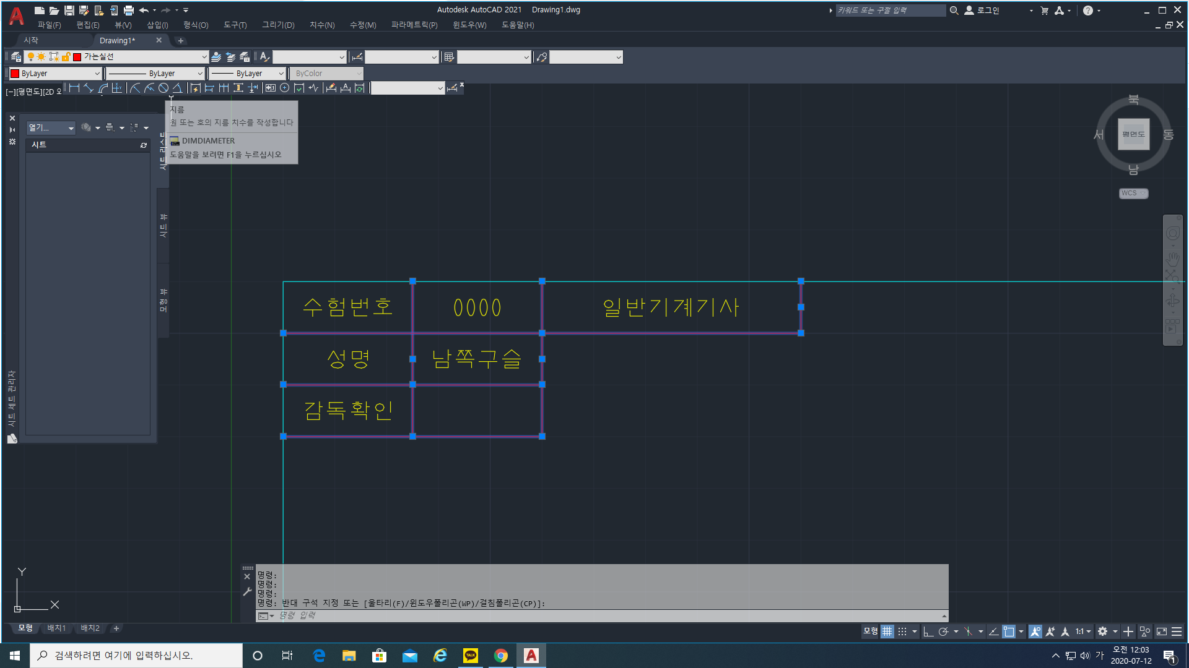Click the diameter dimension tool icon
Image resolution: width=1189 pixels, height=668 pixels.
[163, 88]
